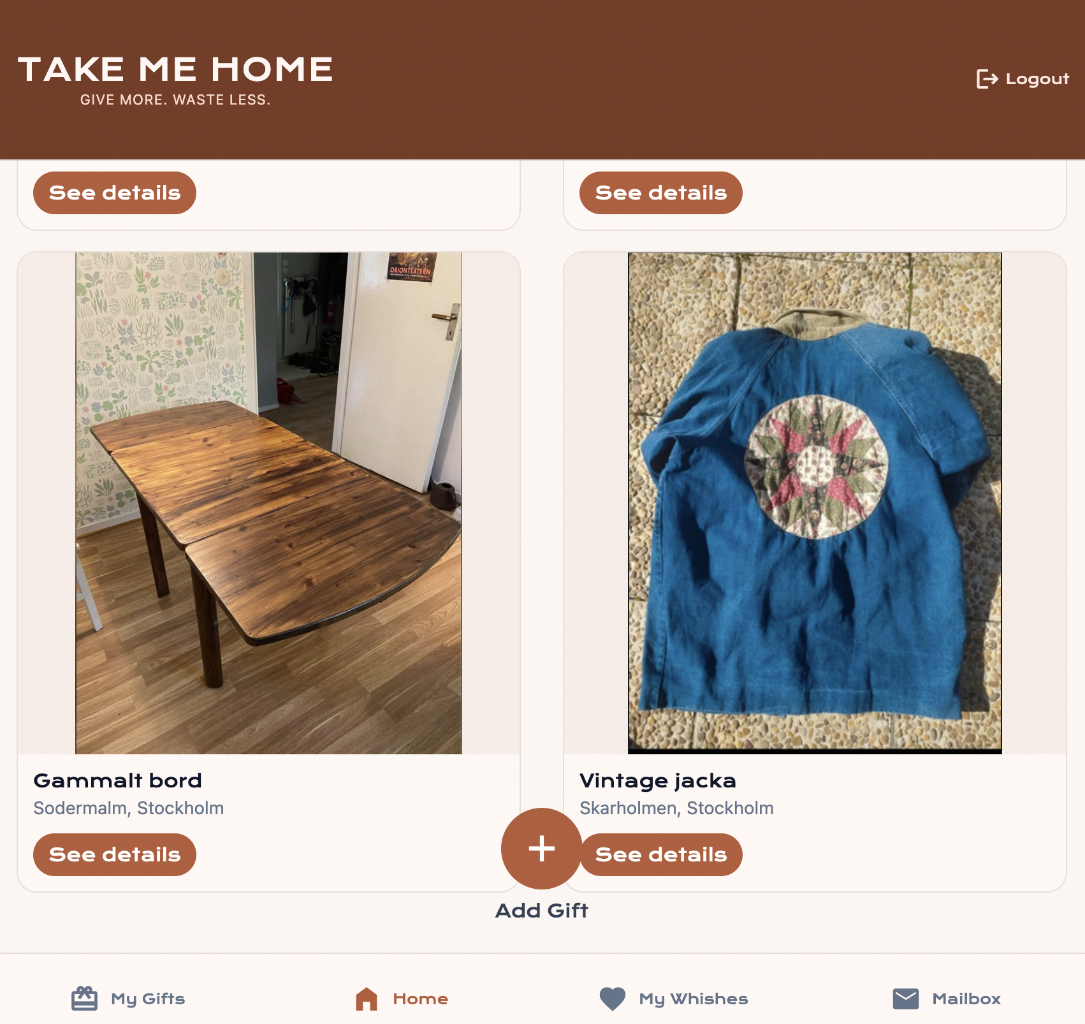The image size is (1085, 1024).
Task: Click the envelope Mailbox icon
Action: pyautogui.click(x=906, y=998)
